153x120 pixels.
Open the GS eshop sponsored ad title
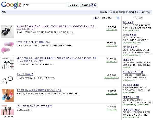[130, 35]
